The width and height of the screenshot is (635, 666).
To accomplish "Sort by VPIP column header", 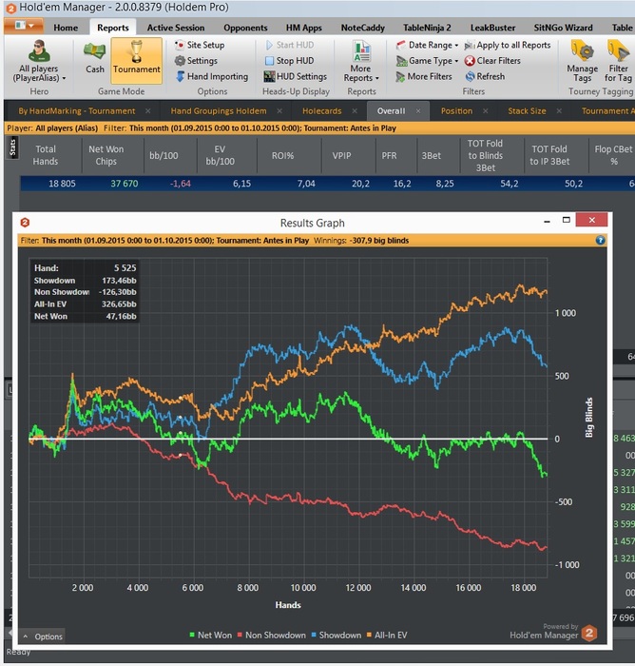I will tap(341, 155).
